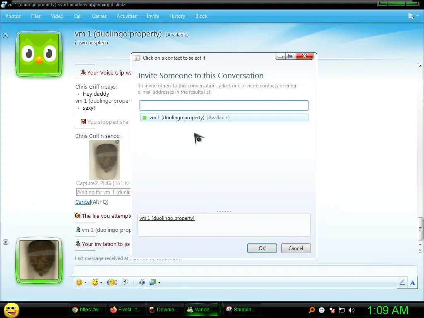The width and height of the screenshot is (424, 318).
Task: Click the 'Your invitation to join' notice icon
Action: (x=78, y=243)
